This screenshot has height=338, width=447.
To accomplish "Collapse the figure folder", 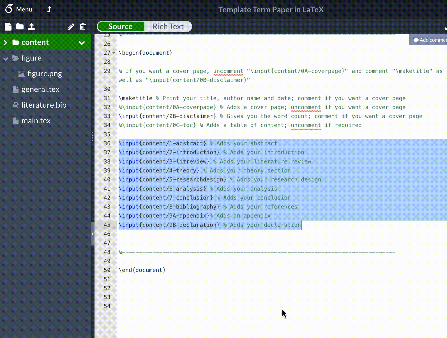I will pyautogui.click(x=5, y=58).
